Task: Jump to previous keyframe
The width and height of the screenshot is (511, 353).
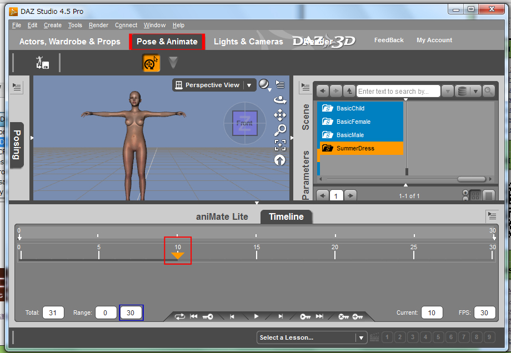Action: pyautogui.click(x=208, y=316)
